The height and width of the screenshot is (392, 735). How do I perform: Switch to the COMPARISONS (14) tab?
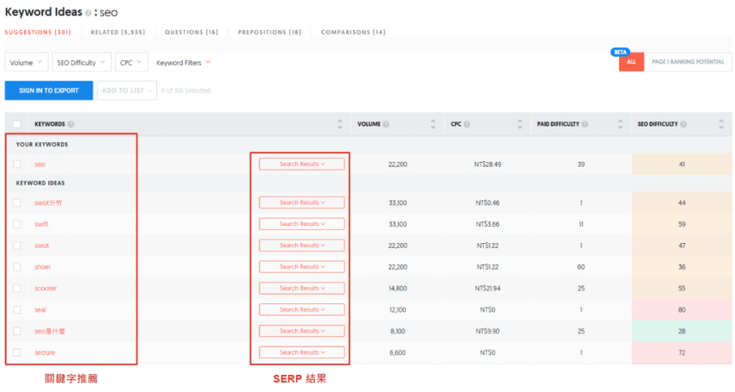[353, 33]
